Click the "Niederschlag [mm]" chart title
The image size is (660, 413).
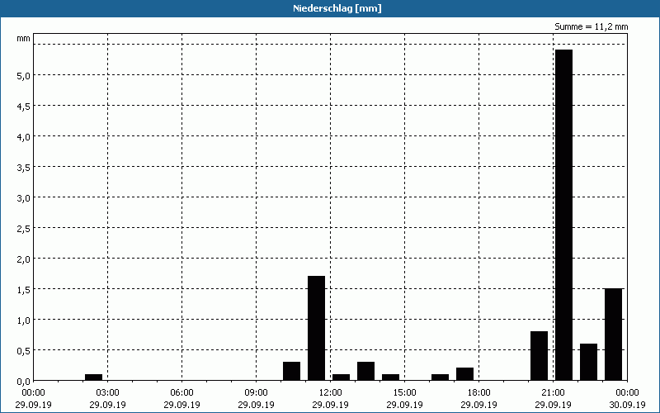tap(337, 8)
